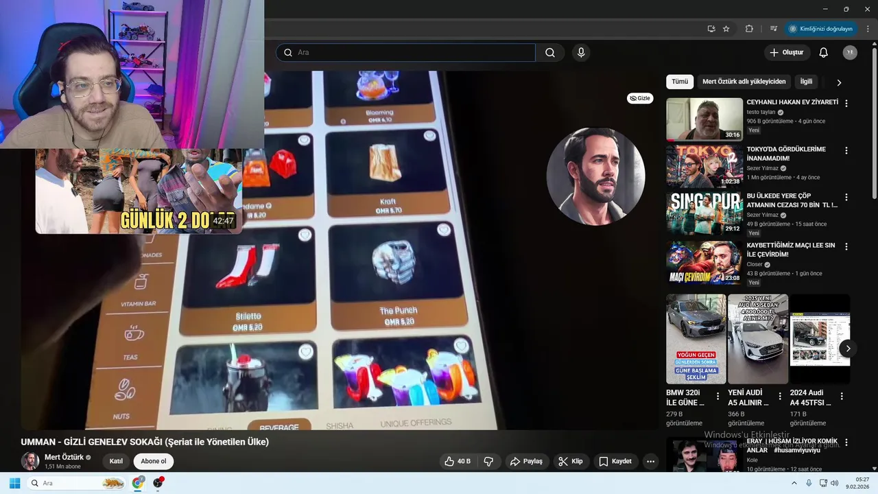Select the Tümü filter chip
The height and width of the screenshot is (494, 878).
[x=680, y=82]
